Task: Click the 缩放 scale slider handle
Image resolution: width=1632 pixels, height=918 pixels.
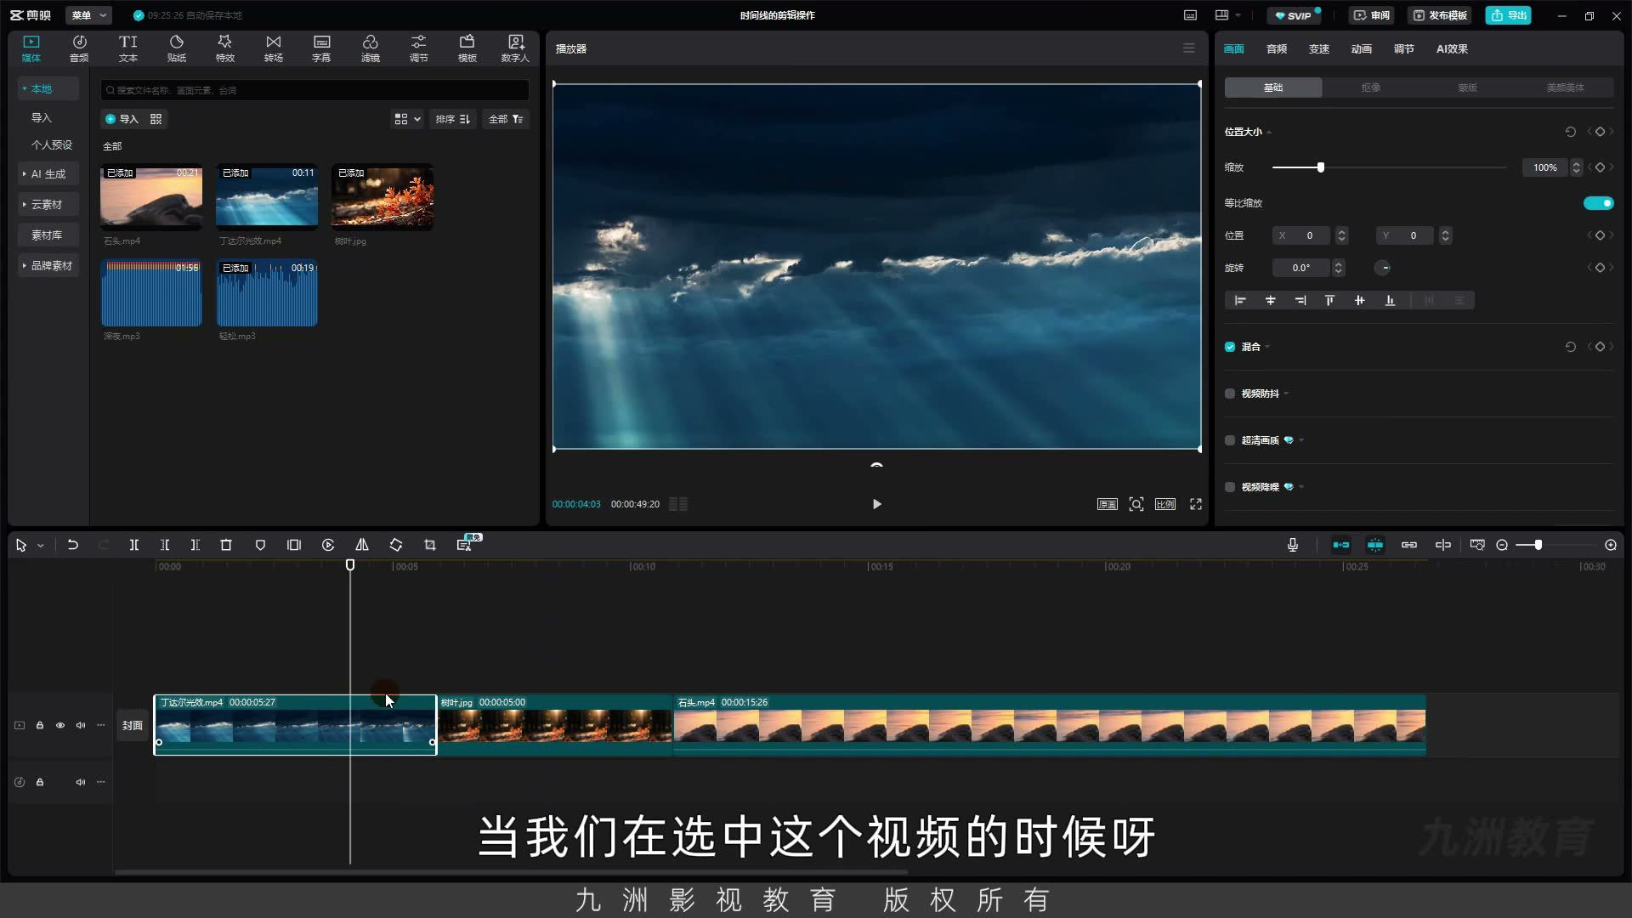Action: pyautogui.click(x=1321, y=167)
